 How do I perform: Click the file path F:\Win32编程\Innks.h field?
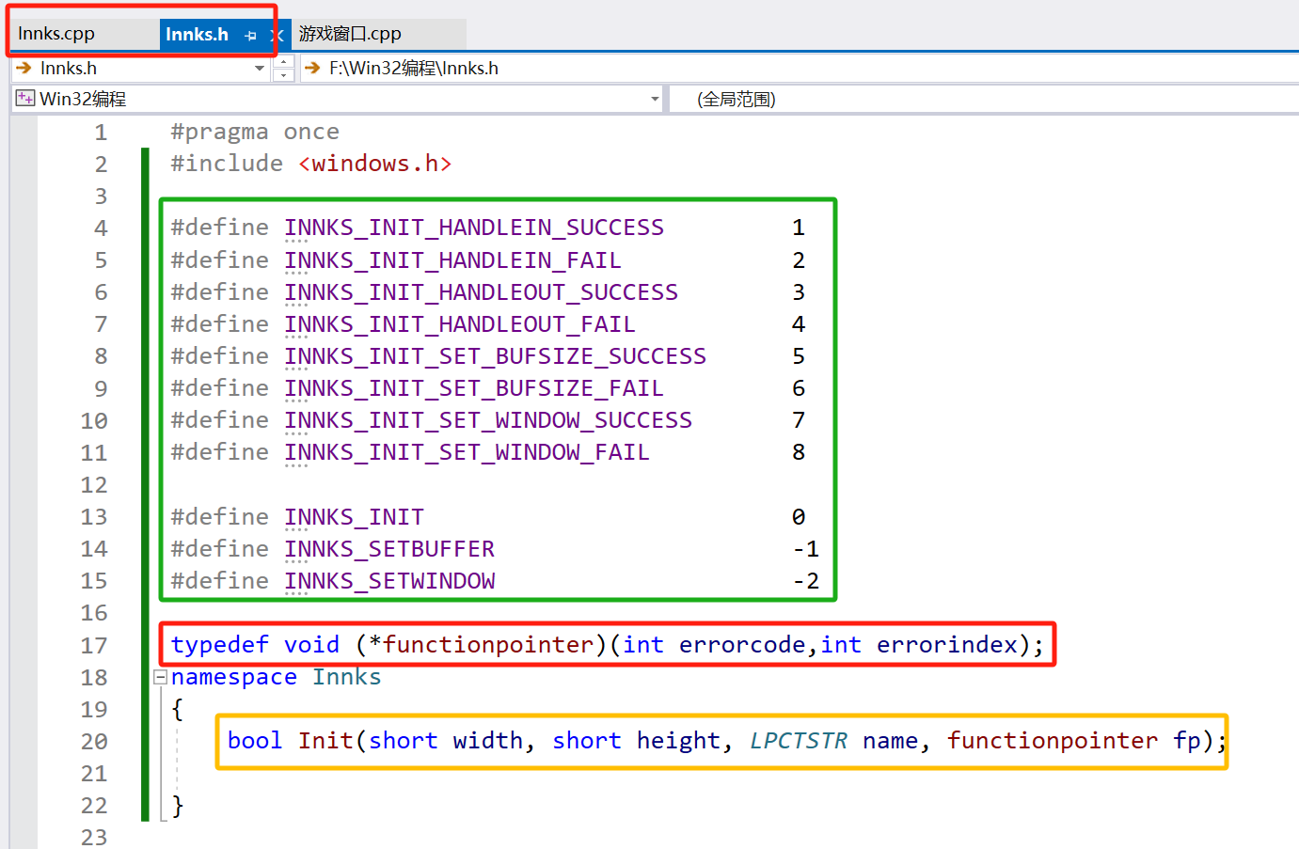[x=800, y=69]
